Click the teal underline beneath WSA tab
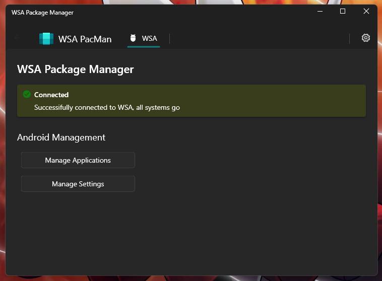 tap(144, 47)
